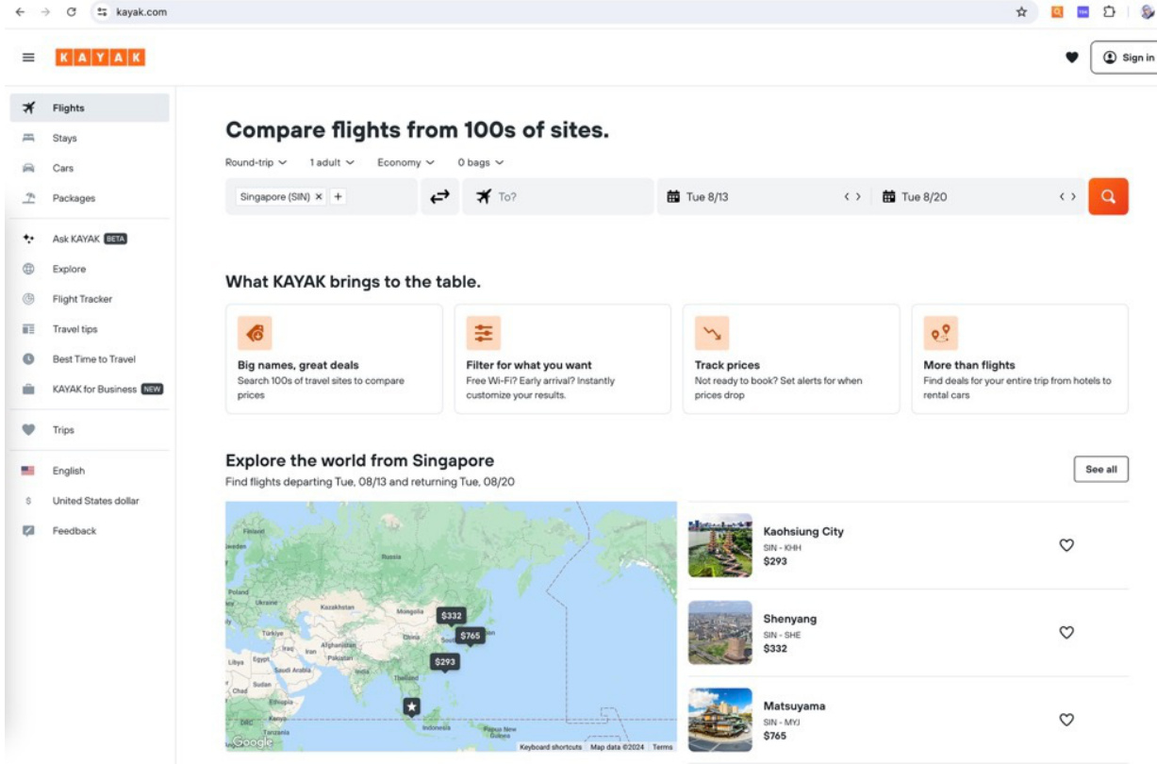
Task: Swap origin and destination
Action: tap(439, 197)
